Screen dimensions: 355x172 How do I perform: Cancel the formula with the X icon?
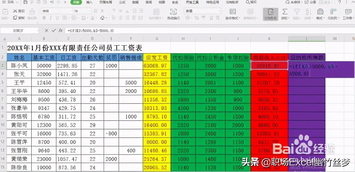(x=47, y=30)
